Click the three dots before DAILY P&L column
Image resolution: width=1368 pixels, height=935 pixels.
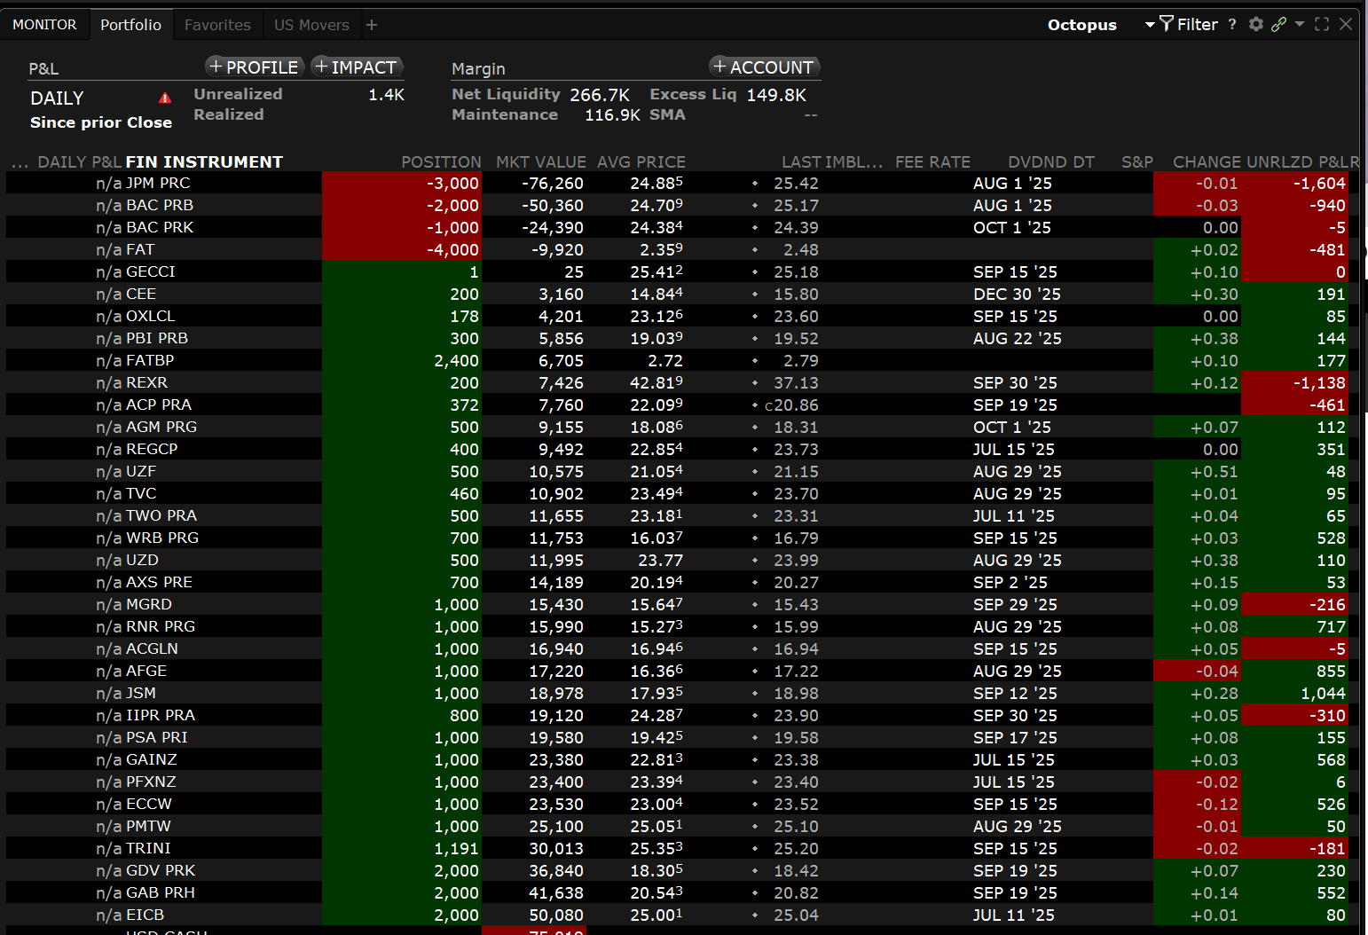click(20, 162)
